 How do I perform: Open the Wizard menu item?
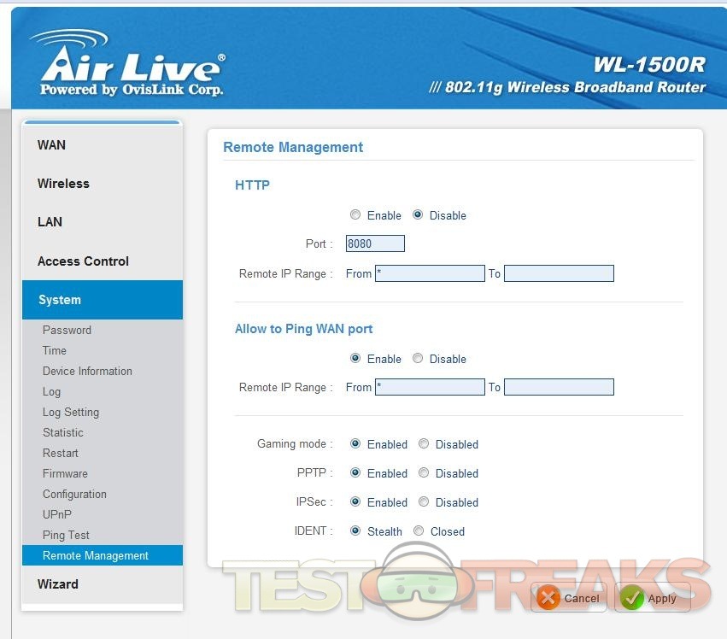(x=57, y=584)
